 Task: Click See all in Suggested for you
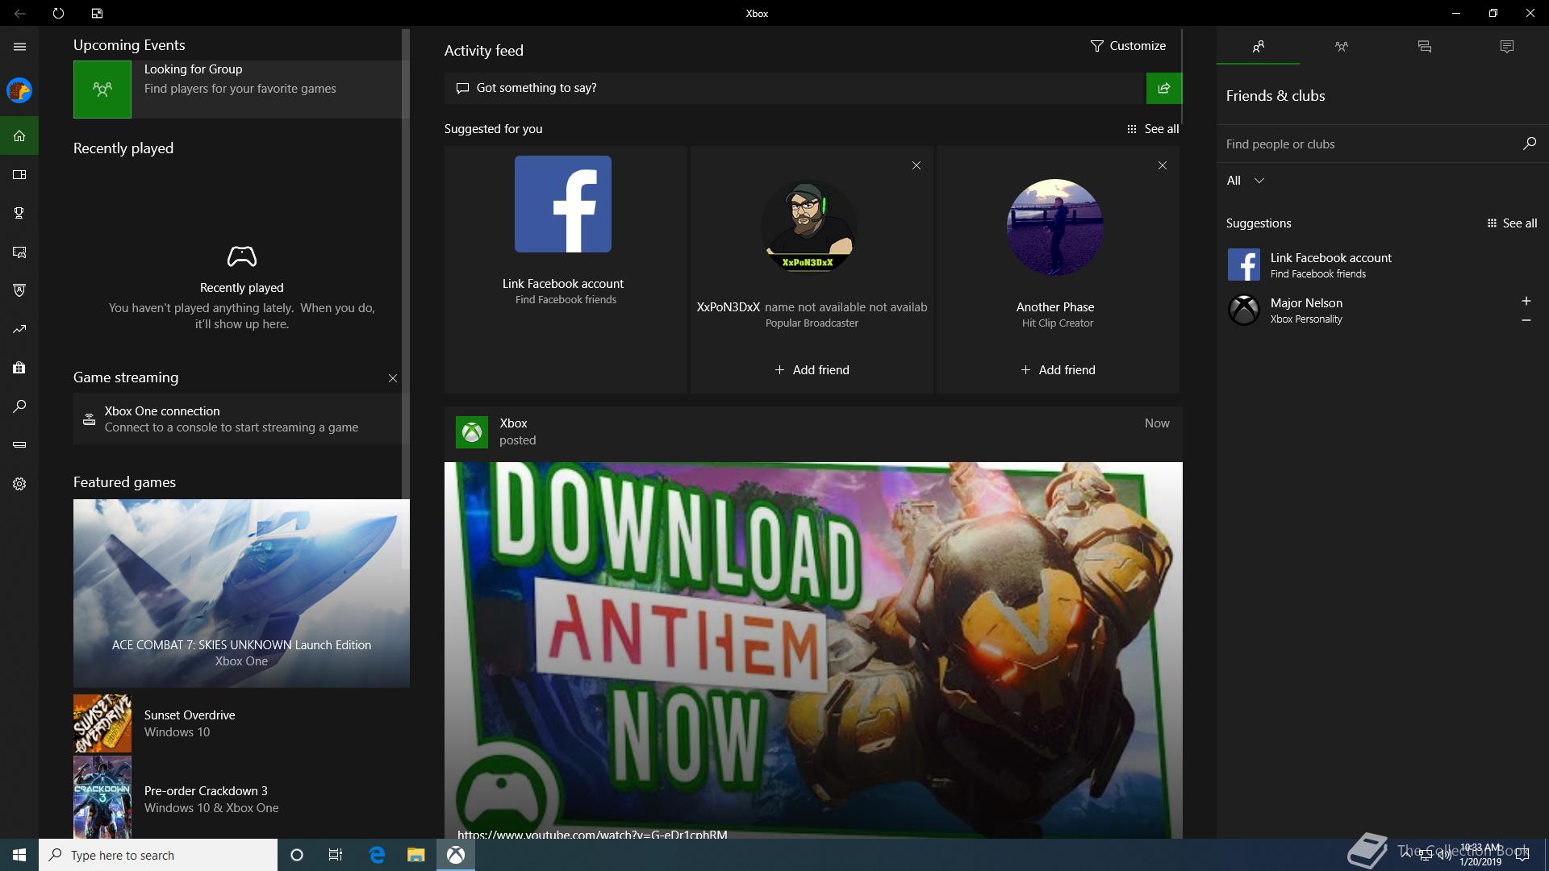pyautogui.click(x=1153, y=129)
